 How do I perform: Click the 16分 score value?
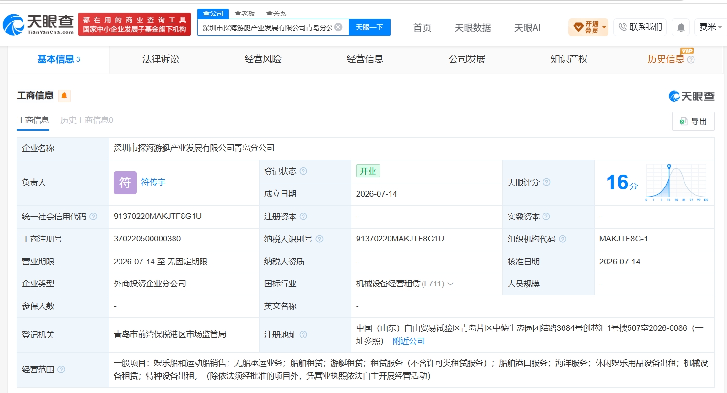621,182
